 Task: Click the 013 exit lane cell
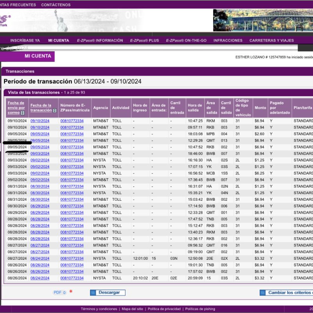[x=224, y=140]
